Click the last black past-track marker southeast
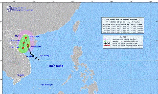Image resolution: width=158 pixels, height=94 pixels. (x=38, y=60)
